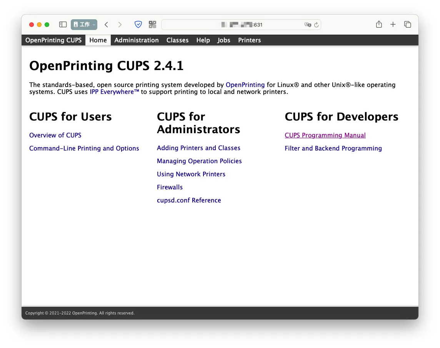
Task: Open the CUPS Programming Manual link
Action: 325,135
